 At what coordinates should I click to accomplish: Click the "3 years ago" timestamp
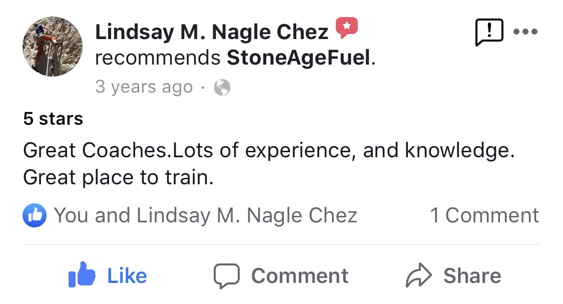[x=144, y=87]
